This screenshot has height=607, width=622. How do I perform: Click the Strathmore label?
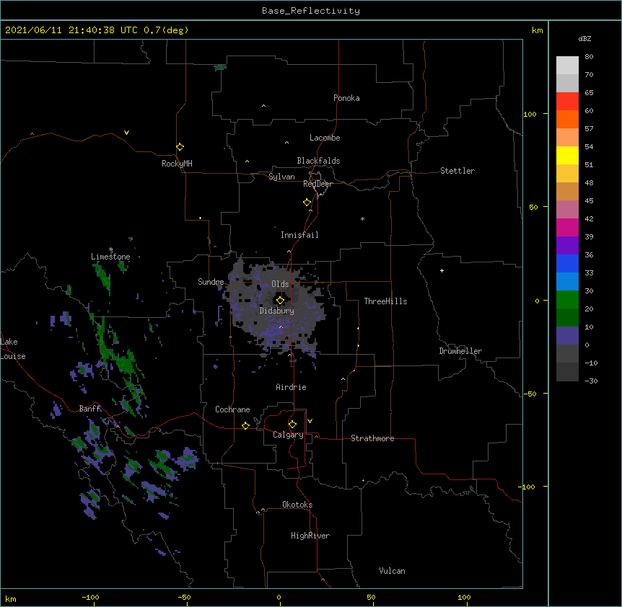tap(372, 438)
